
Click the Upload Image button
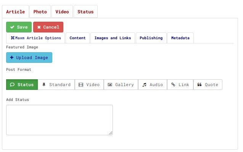29,58
